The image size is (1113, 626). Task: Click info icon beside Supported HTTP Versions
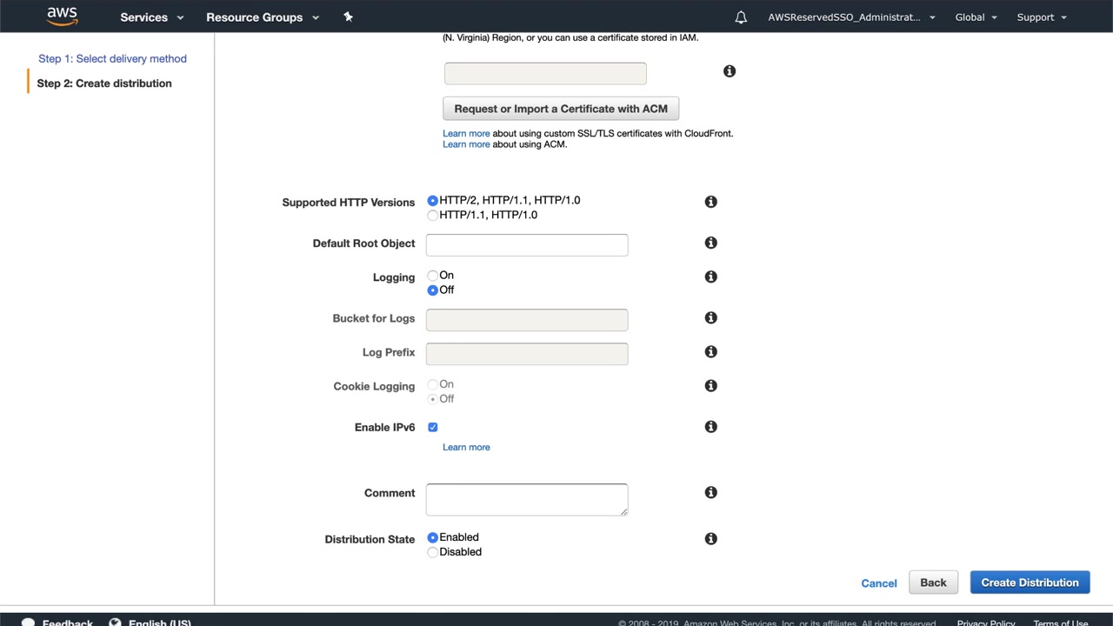click(x=710, y=202)
